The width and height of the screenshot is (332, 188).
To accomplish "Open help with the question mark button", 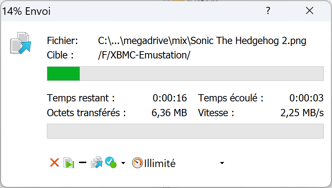I will (268, 10).
